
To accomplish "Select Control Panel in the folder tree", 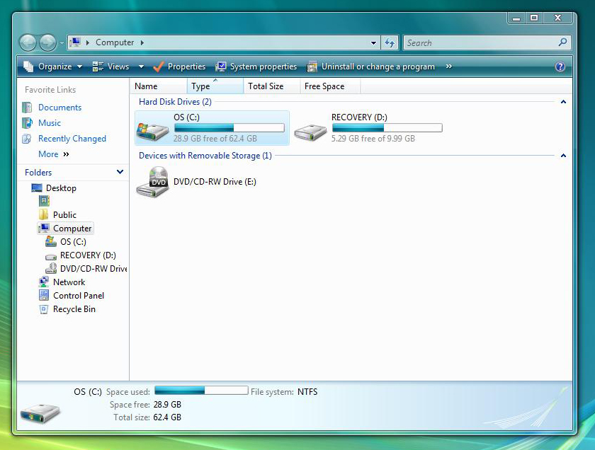I will pyautogui.click(x=78, y=296).
